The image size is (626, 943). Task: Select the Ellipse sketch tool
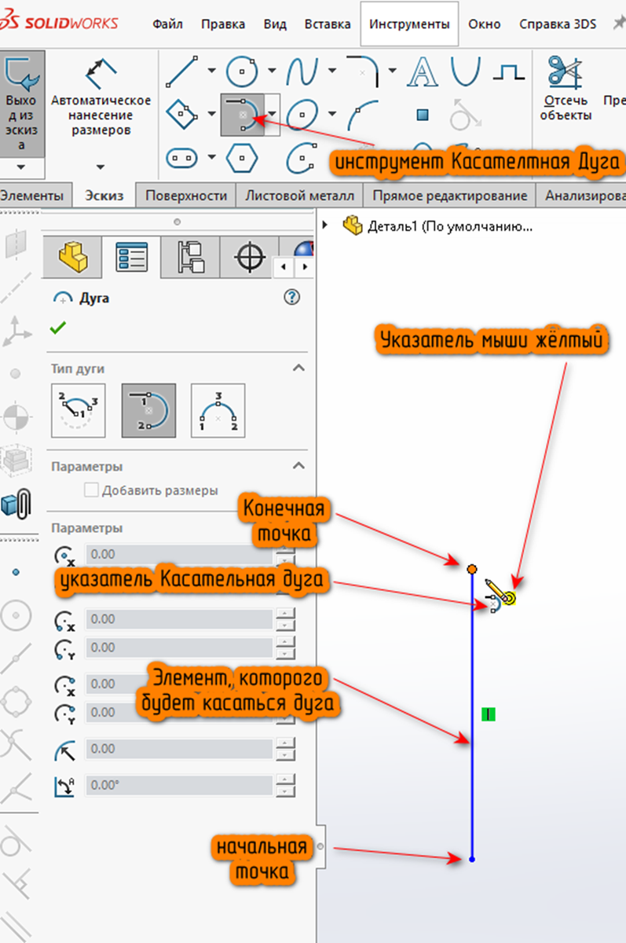point(302,116)
